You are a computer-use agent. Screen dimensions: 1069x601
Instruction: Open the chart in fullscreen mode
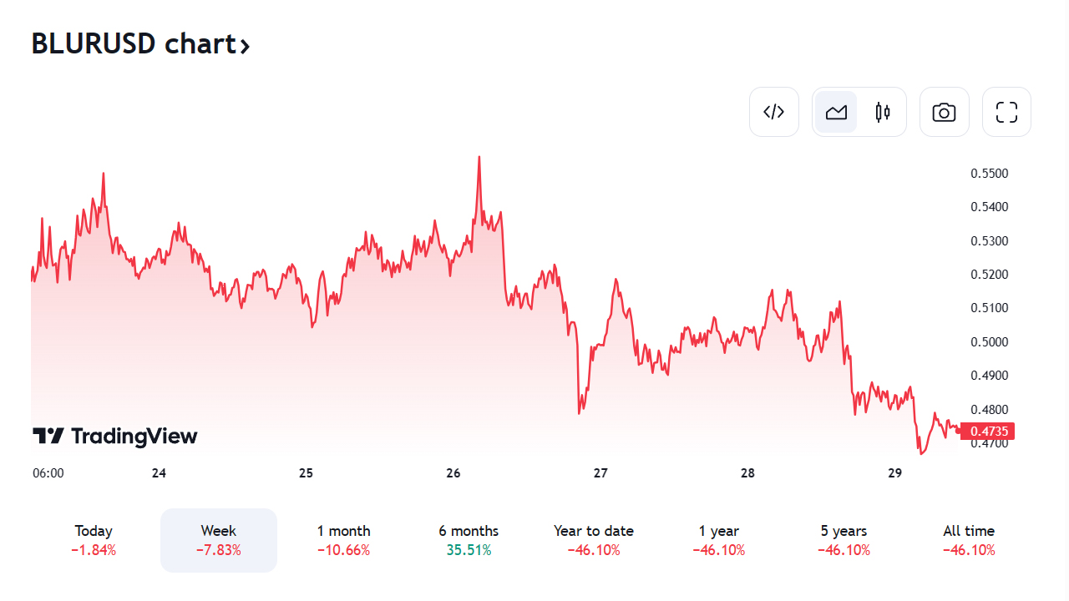[x=1006, y=112]
